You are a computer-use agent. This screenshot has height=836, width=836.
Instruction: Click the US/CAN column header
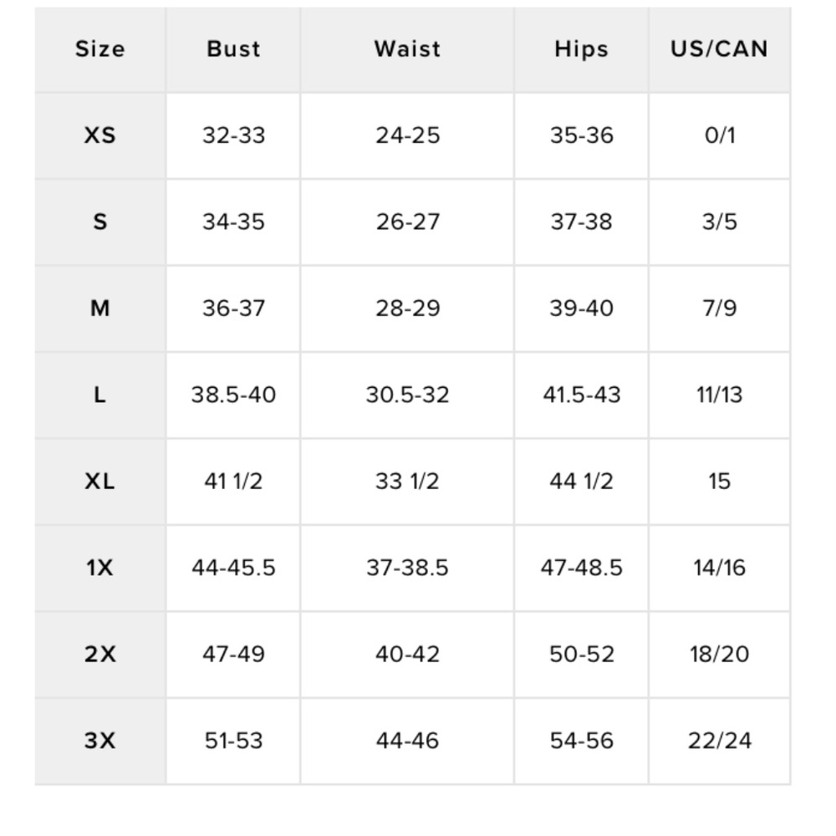(719, 49)
